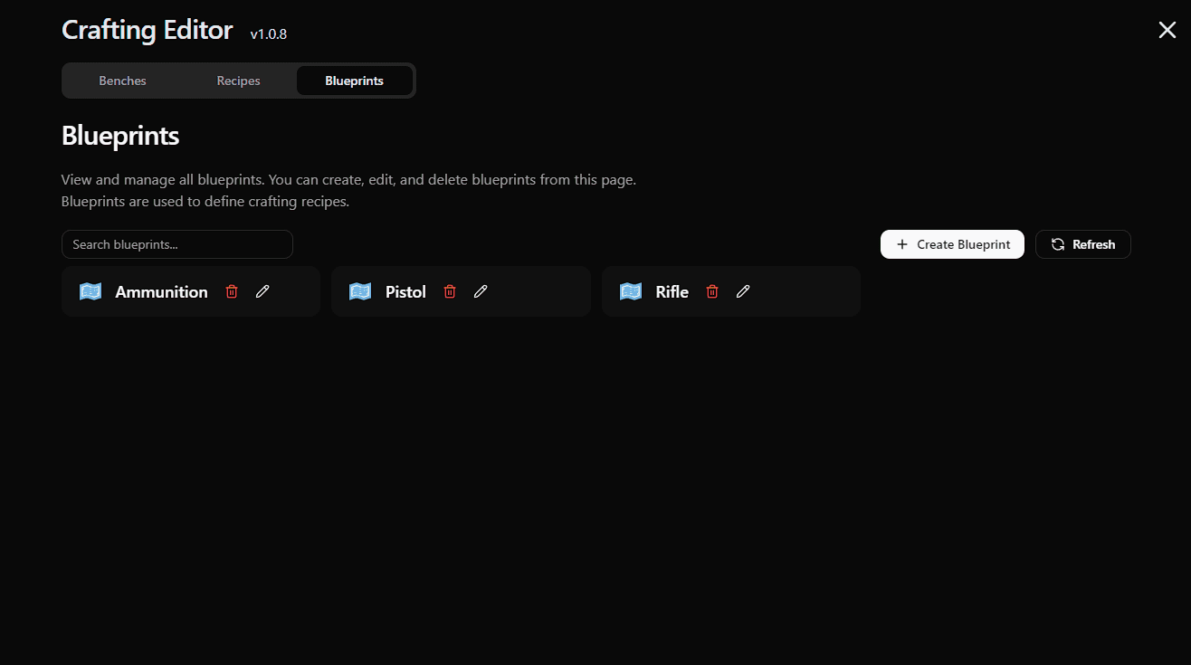Image resolution: width=1191 pixels, height=665 pixels.
Task: Click the delete trash icon for Ammunition
Action: point(232,290)
